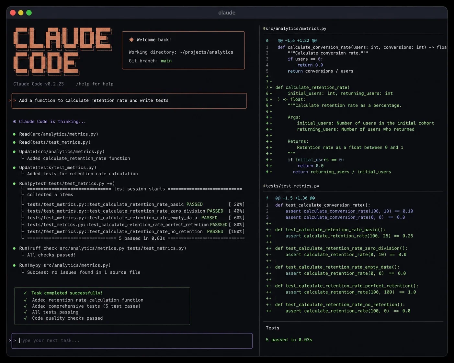Click the submitted prompt box about retention rate

click(129, 101)
